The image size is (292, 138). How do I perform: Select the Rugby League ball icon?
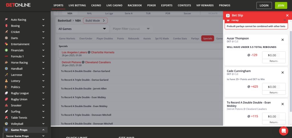(6, 93)
